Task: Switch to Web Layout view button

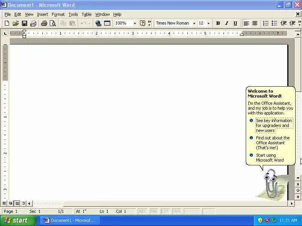Action: pos(11,203)
